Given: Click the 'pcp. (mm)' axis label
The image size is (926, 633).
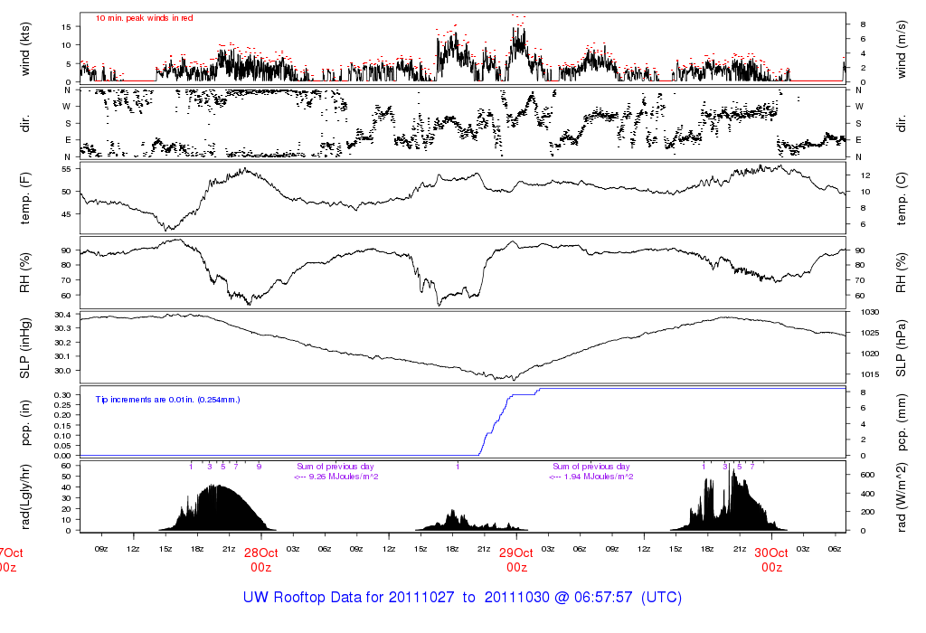Looking at the screenshot, I should pos(901,422).
